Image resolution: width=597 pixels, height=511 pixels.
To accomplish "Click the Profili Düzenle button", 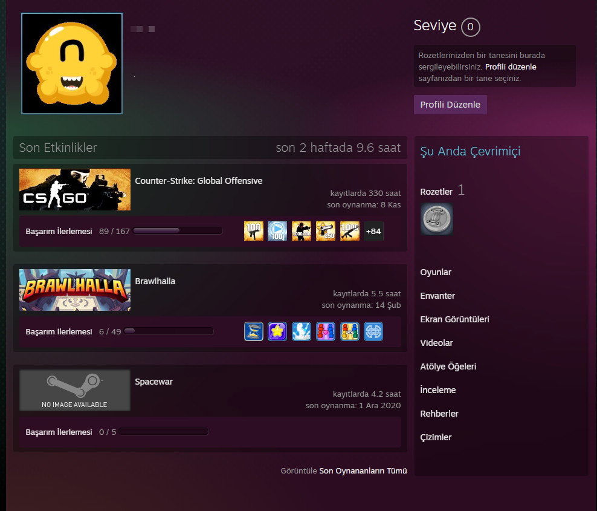I will [x=450, y=105].
